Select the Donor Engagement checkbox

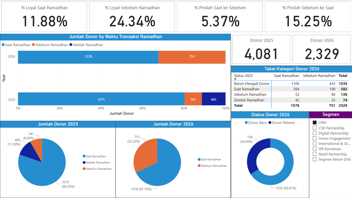[x=315, y=138]
